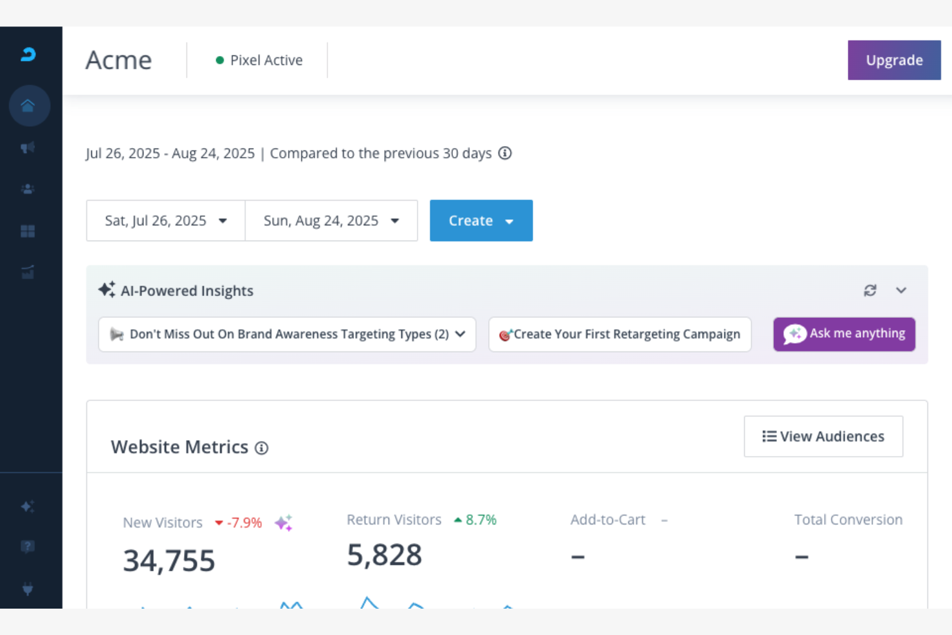
Task: Open the Campaigns megaphone icon
Action: tap(28, 147)
